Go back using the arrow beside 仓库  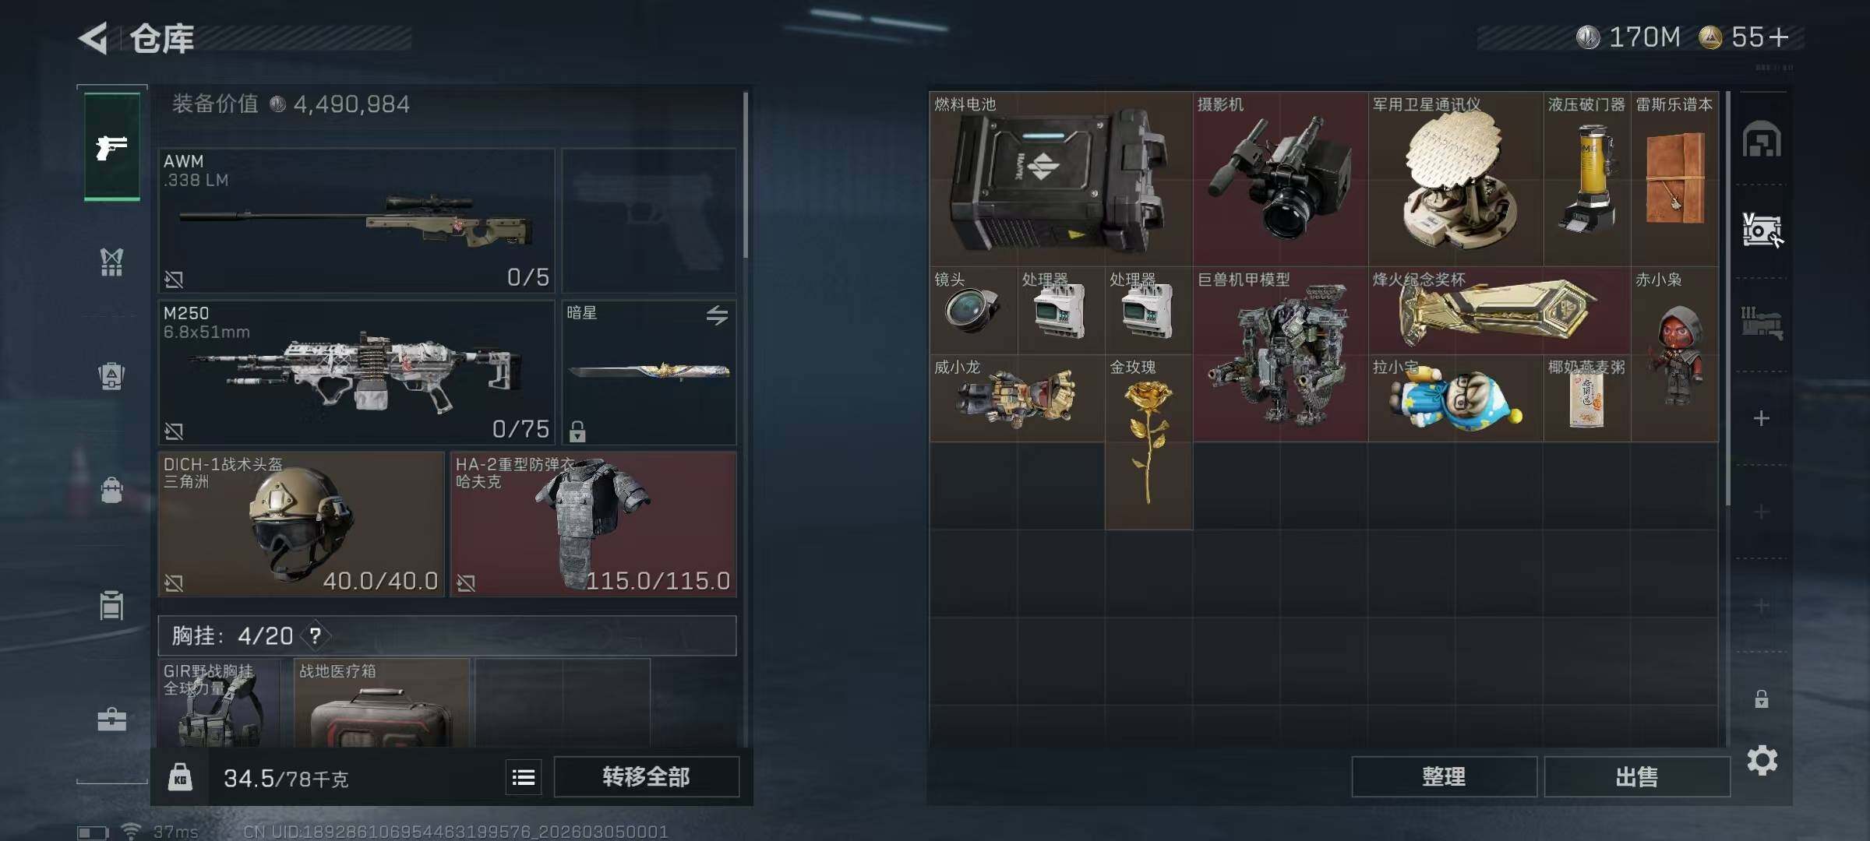point(93,38)
